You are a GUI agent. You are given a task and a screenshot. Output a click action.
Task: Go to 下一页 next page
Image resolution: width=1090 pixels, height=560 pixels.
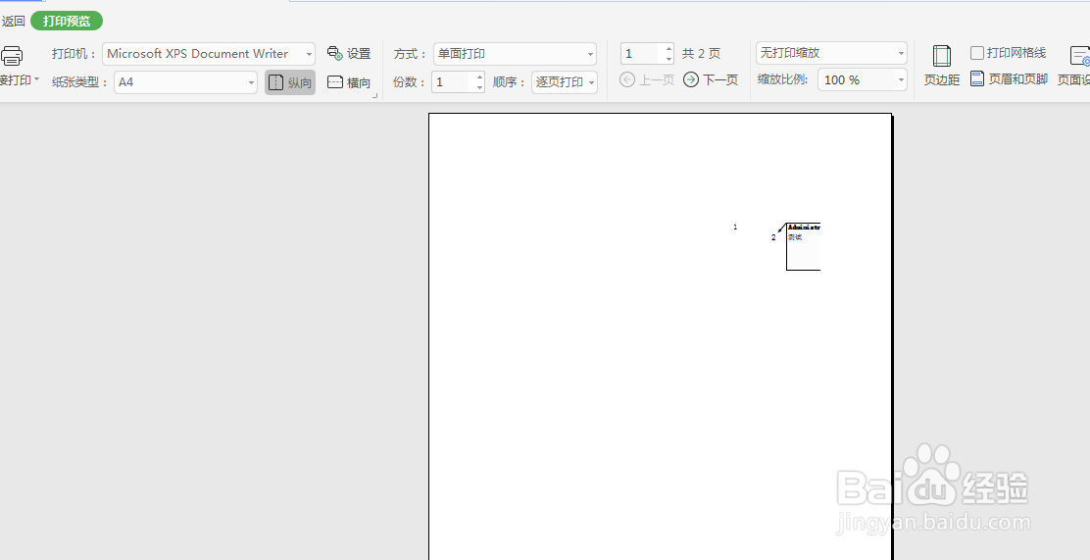(x=711, y=80)
